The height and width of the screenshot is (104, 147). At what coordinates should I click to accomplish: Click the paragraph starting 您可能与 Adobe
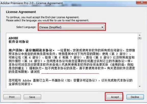pyautogui.click(x=70, y=82)
